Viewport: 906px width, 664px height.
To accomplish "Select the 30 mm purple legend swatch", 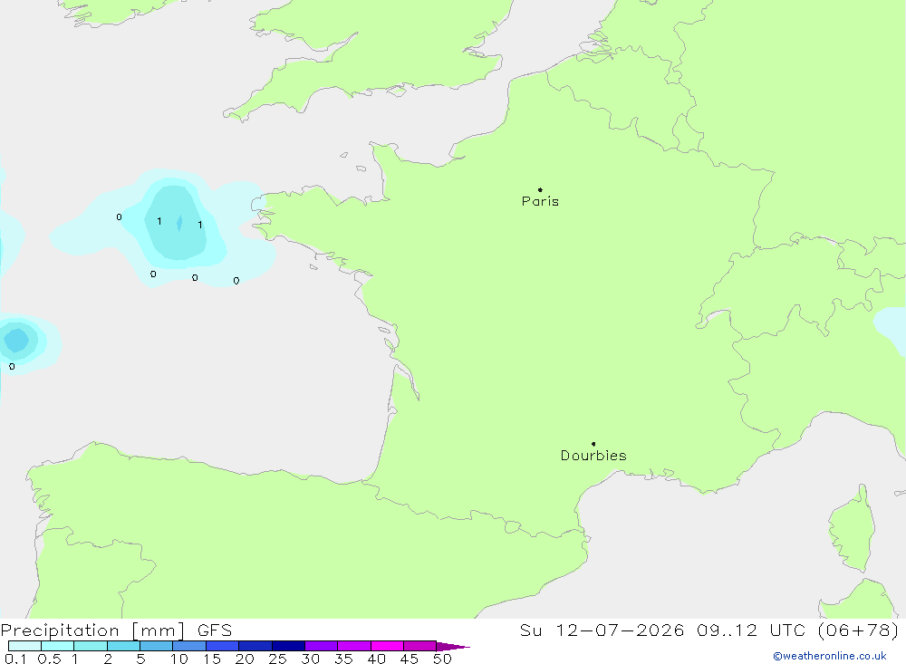I will click(321, 646).
